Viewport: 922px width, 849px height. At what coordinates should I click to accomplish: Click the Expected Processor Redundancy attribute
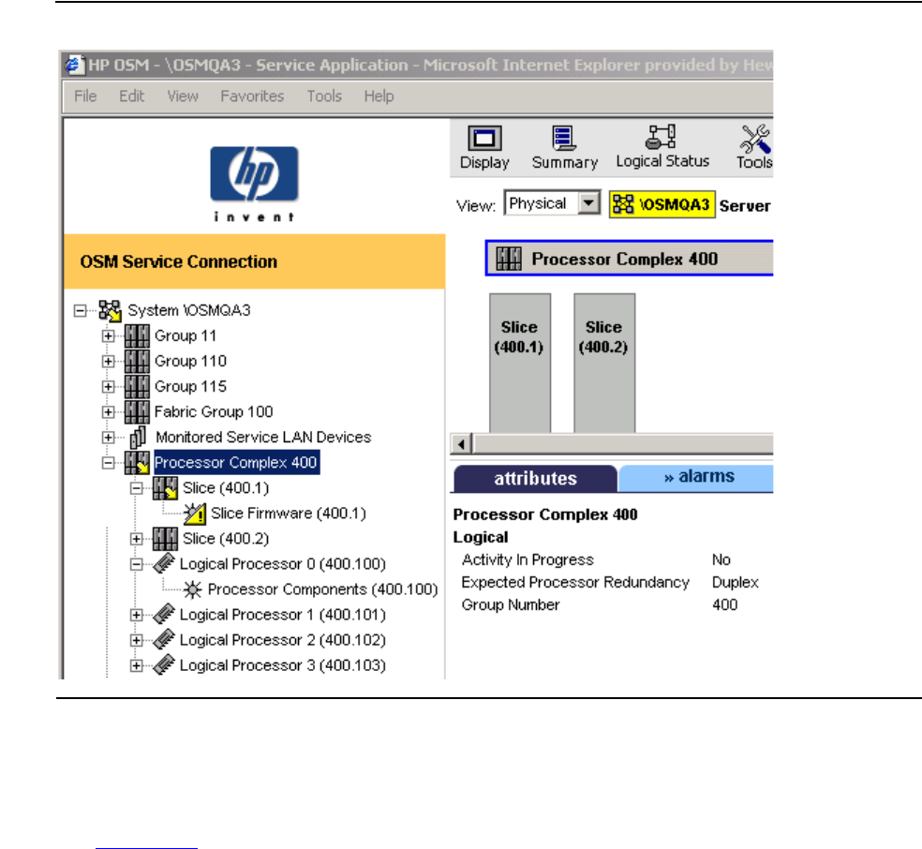[575, 582]
